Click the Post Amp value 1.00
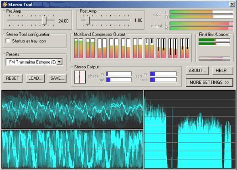Screen dimensions: 237x170 pos(138,21)
